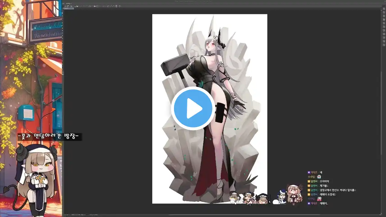Click the chat message '냉장고에서 탄산수 꺼내다 엎지름::'
This screenshot has width=386, height=217.
pos(338,190)
